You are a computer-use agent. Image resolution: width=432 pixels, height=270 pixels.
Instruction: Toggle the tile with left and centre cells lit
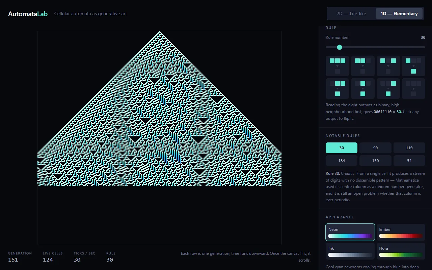tap(363, 66)
